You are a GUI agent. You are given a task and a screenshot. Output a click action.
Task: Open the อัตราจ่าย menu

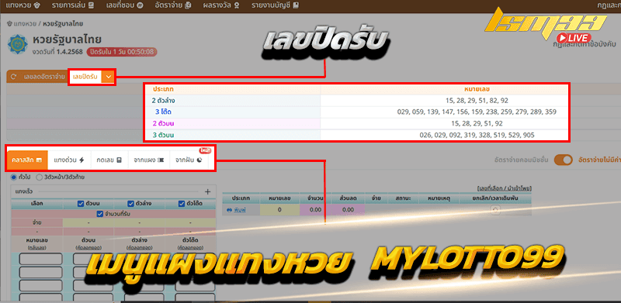[173, 5]
